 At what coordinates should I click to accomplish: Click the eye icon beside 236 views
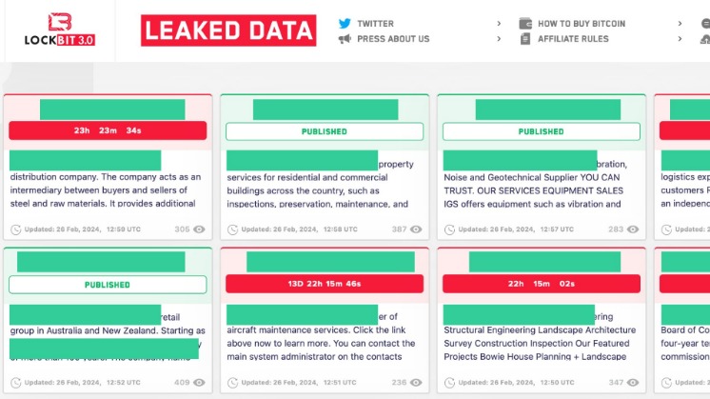[417, 383]
